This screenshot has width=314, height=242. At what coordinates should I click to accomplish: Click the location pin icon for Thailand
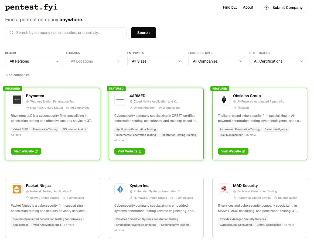pyautogui.click(x=235, y=108)
